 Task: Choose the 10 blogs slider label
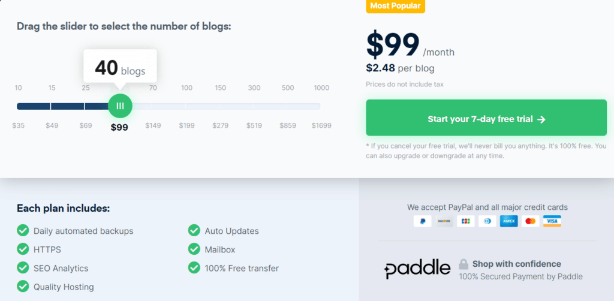point(19,88)
